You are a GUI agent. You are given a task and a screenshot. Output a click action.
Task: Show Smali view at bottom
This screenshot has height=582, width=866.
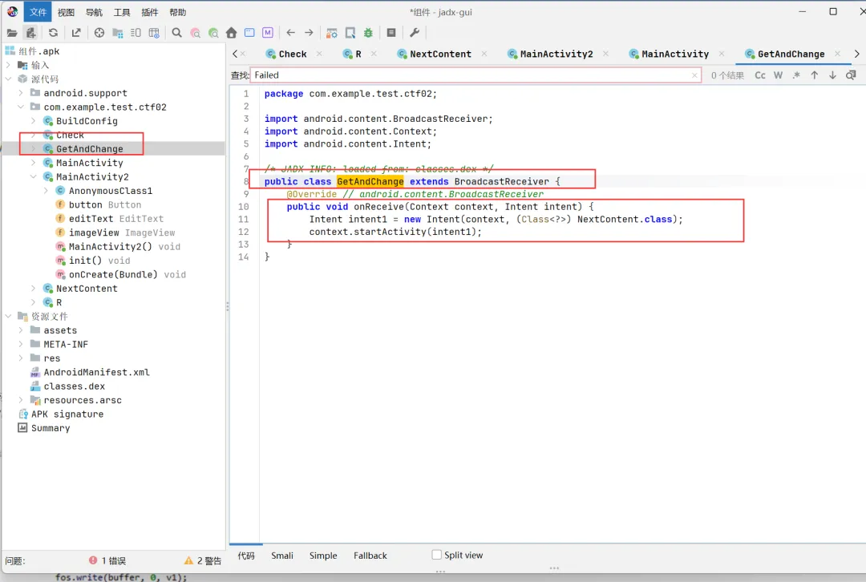[282, 556]
